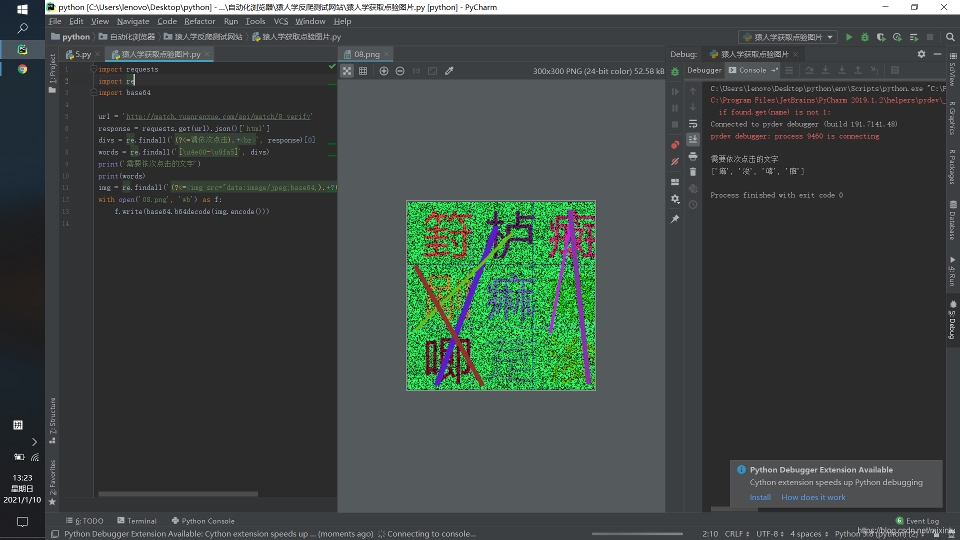Click the How does it work link
960x540 pixels.
[x=813, y=497]
